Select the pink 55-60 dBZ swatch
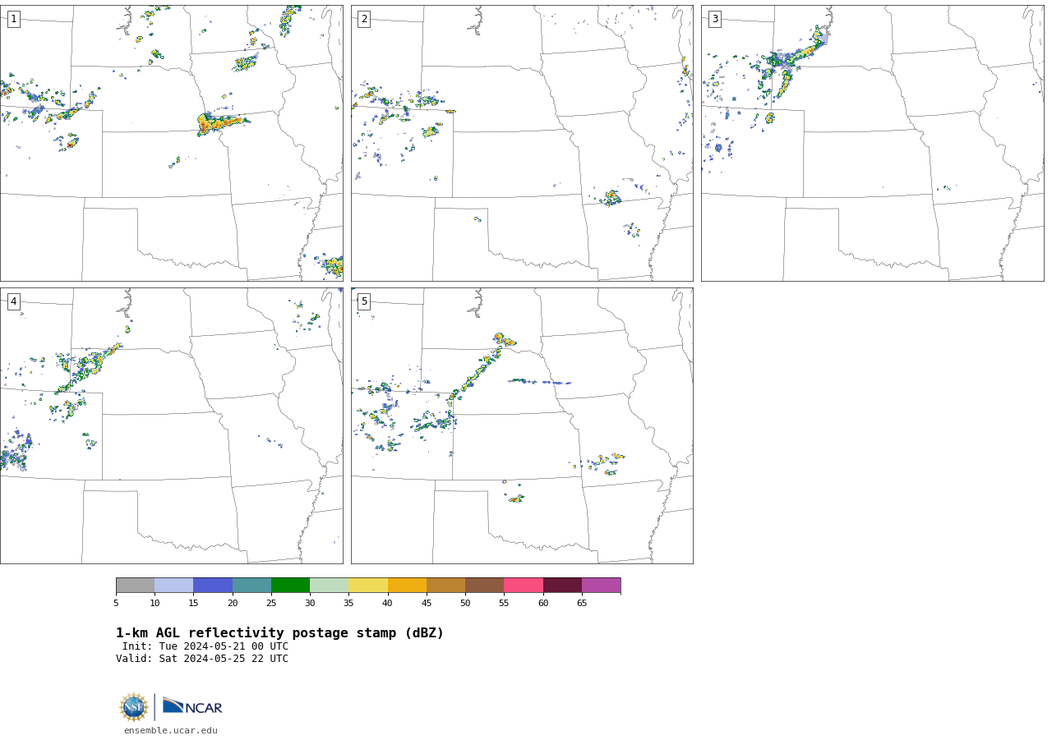Viewport: 1052px width, 740px height. point(524,586)
